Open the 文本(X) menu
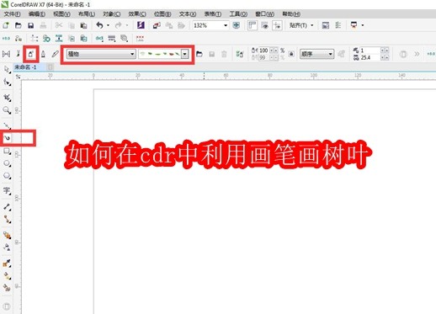Screen dimensions: 436x314 (188, 13)
